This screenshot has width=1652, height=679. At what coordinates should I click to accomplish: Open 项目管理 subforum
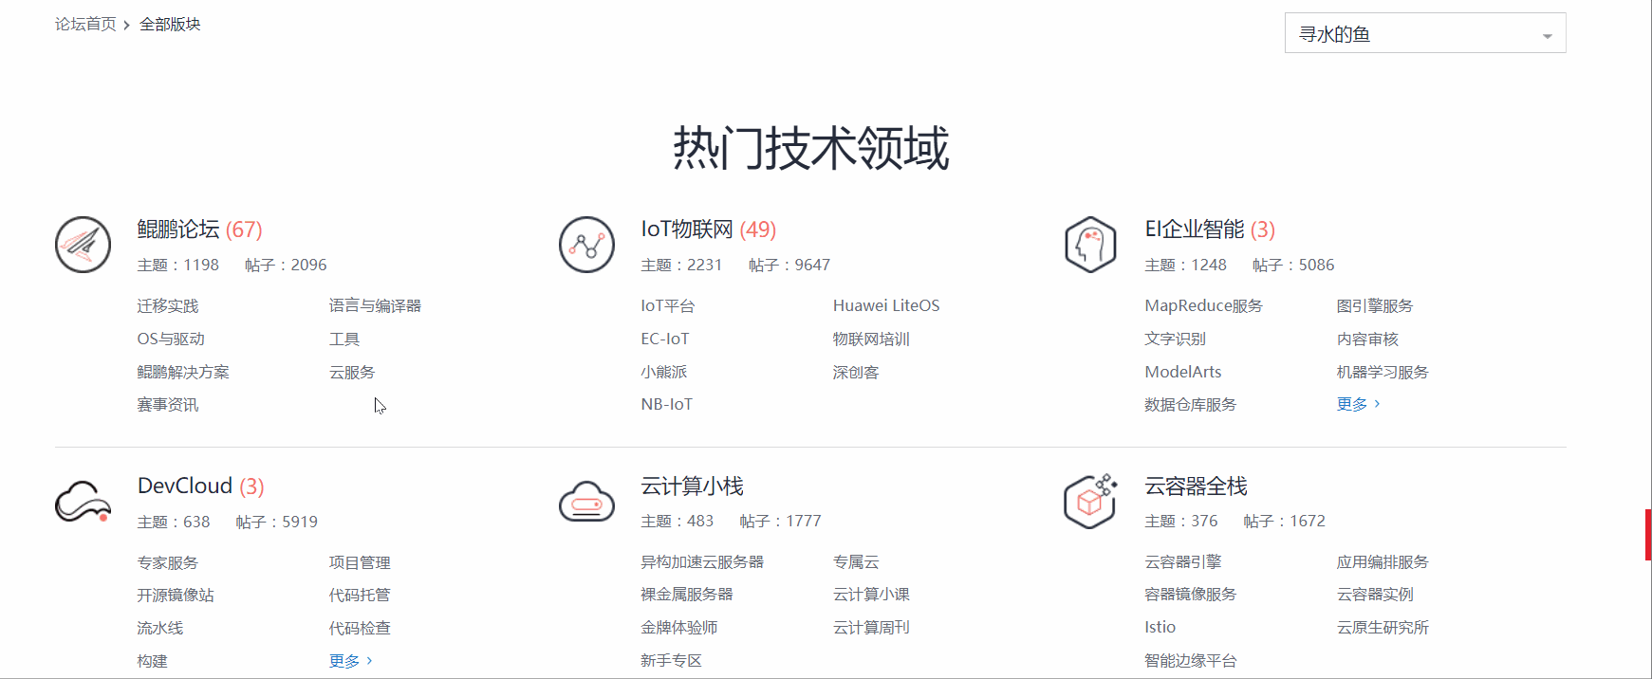[360, 562]
